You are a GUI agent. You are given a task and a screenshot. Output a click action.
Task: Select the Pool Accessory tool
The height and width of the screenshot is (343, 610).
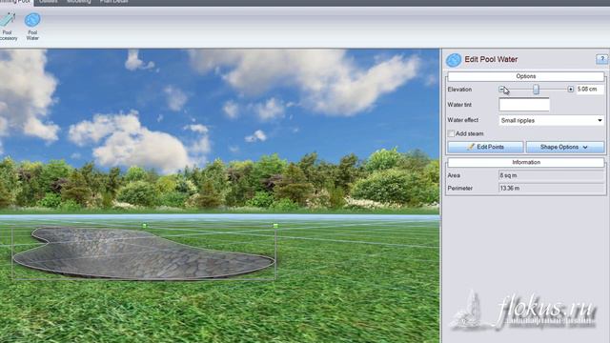click(8, 27)
